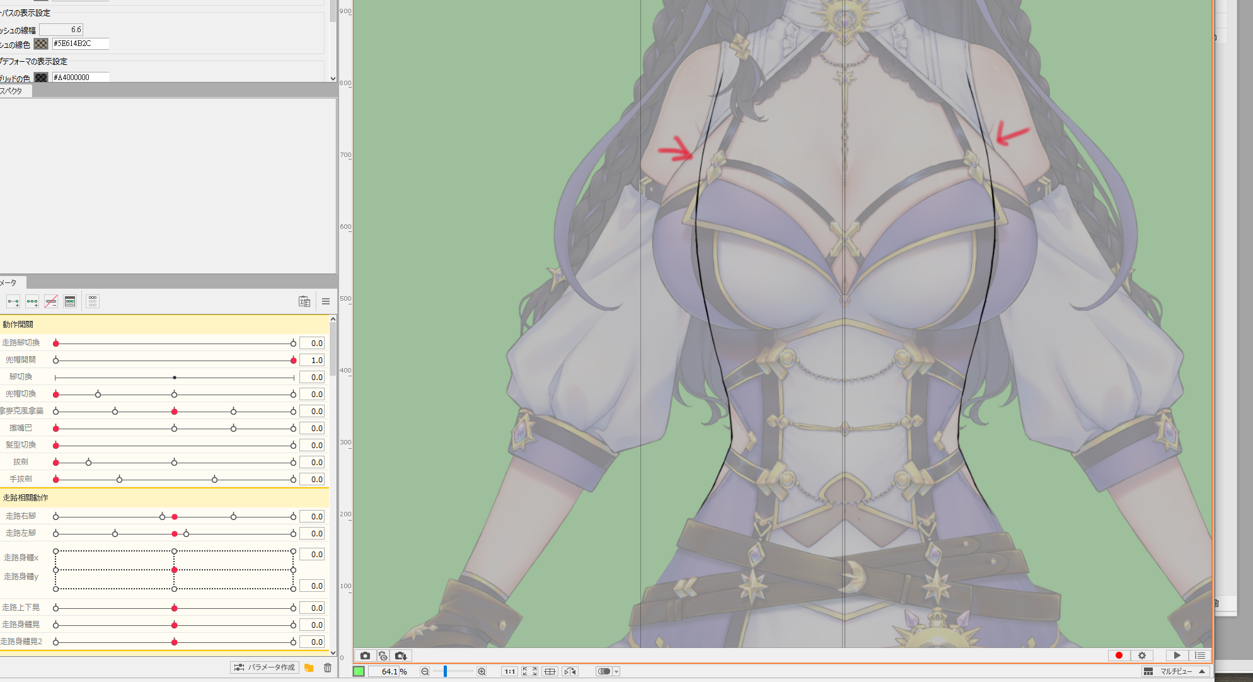
Task: Click the parameter settings clipboard icon
Action: click(x=304, y=302)
